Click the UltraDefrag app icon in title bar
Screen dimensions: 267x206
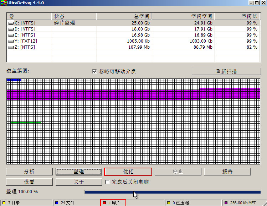pos(4,3)
